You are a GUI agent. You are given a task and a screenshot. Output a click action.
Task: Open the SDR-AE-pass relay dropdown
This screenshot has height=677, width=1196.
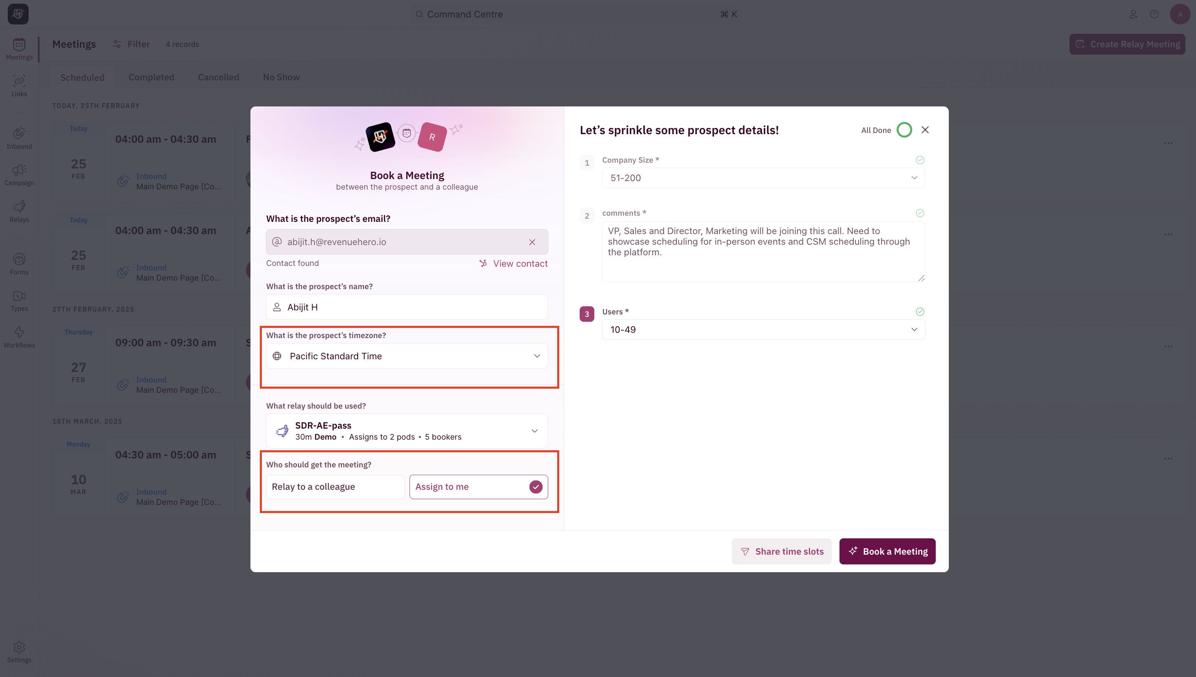click(407, 431)
